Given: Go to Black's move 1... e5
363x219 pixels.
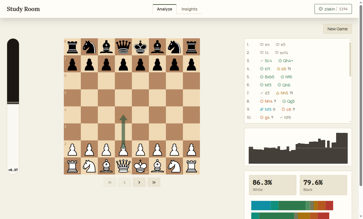Looking at the screenshot, I should 281,45.
